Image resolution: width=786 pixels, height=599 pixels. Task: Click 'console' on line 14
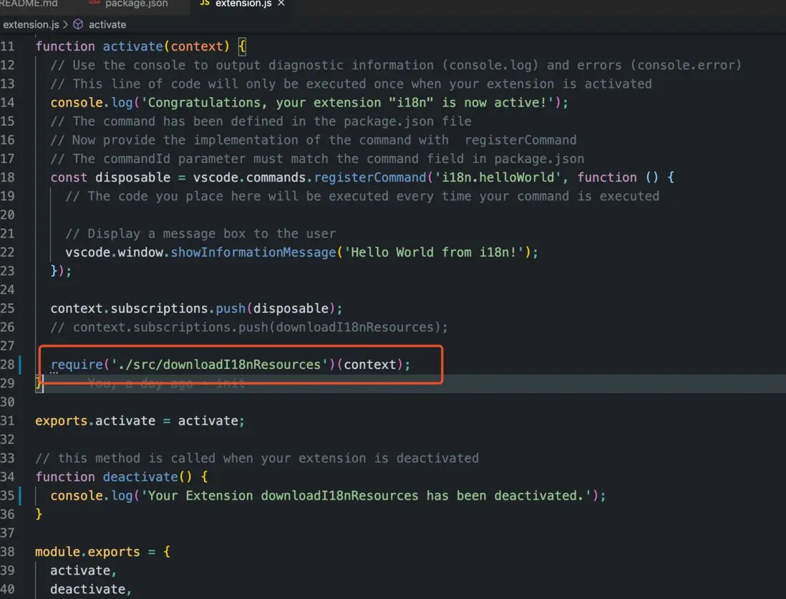(x=76, y=103)
